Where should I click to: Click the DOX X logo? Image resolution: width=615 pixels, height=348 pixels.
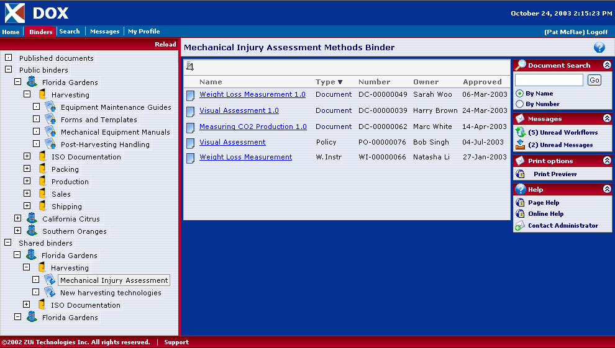14,13
